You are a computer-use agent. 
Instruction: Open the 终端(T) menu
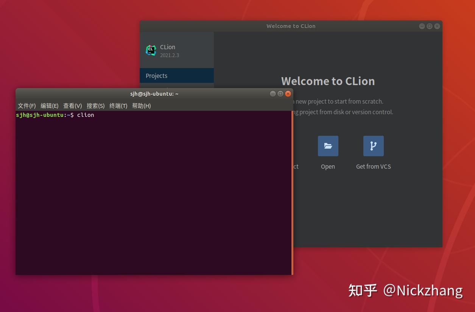pos(118,106)
